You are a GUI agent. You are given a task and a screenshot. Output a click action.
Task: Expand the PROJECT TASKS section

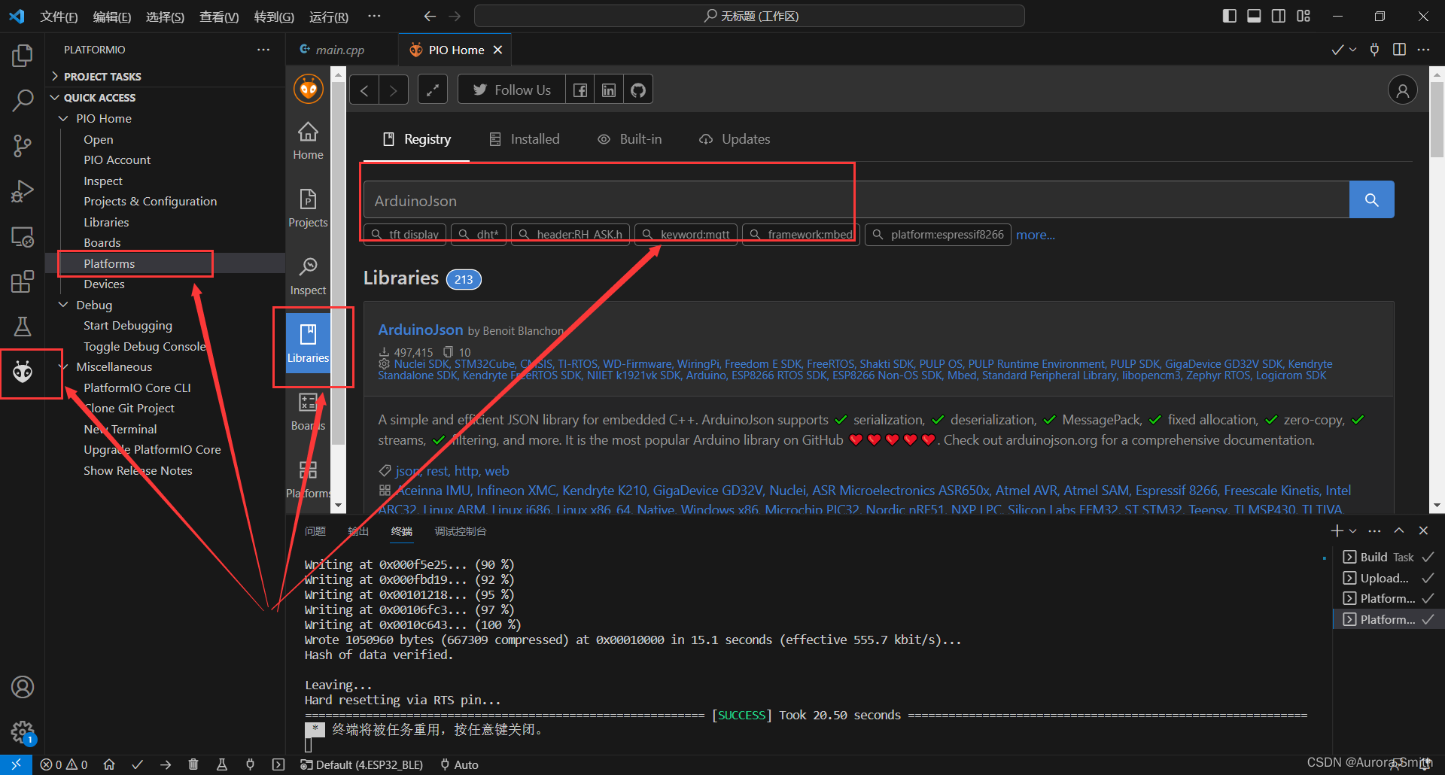[x=102, y=77]
